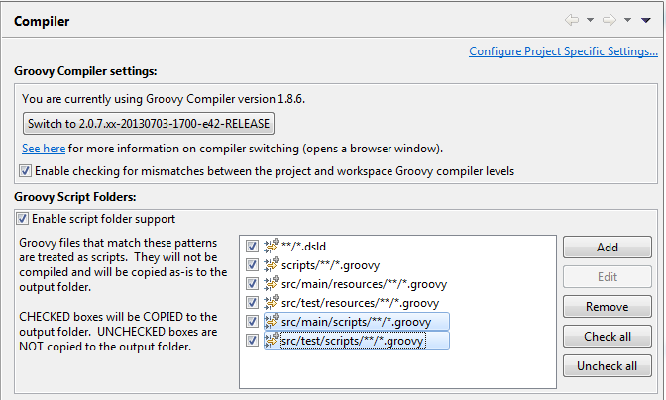Click the scripts/**/*.groovy pattern icon
Image resolution: width=666 pixels, height=400 pixels.
pos(271,264)
